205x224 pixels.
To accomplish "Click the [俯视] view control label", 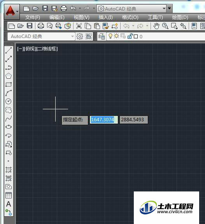I will coord(30,49).
